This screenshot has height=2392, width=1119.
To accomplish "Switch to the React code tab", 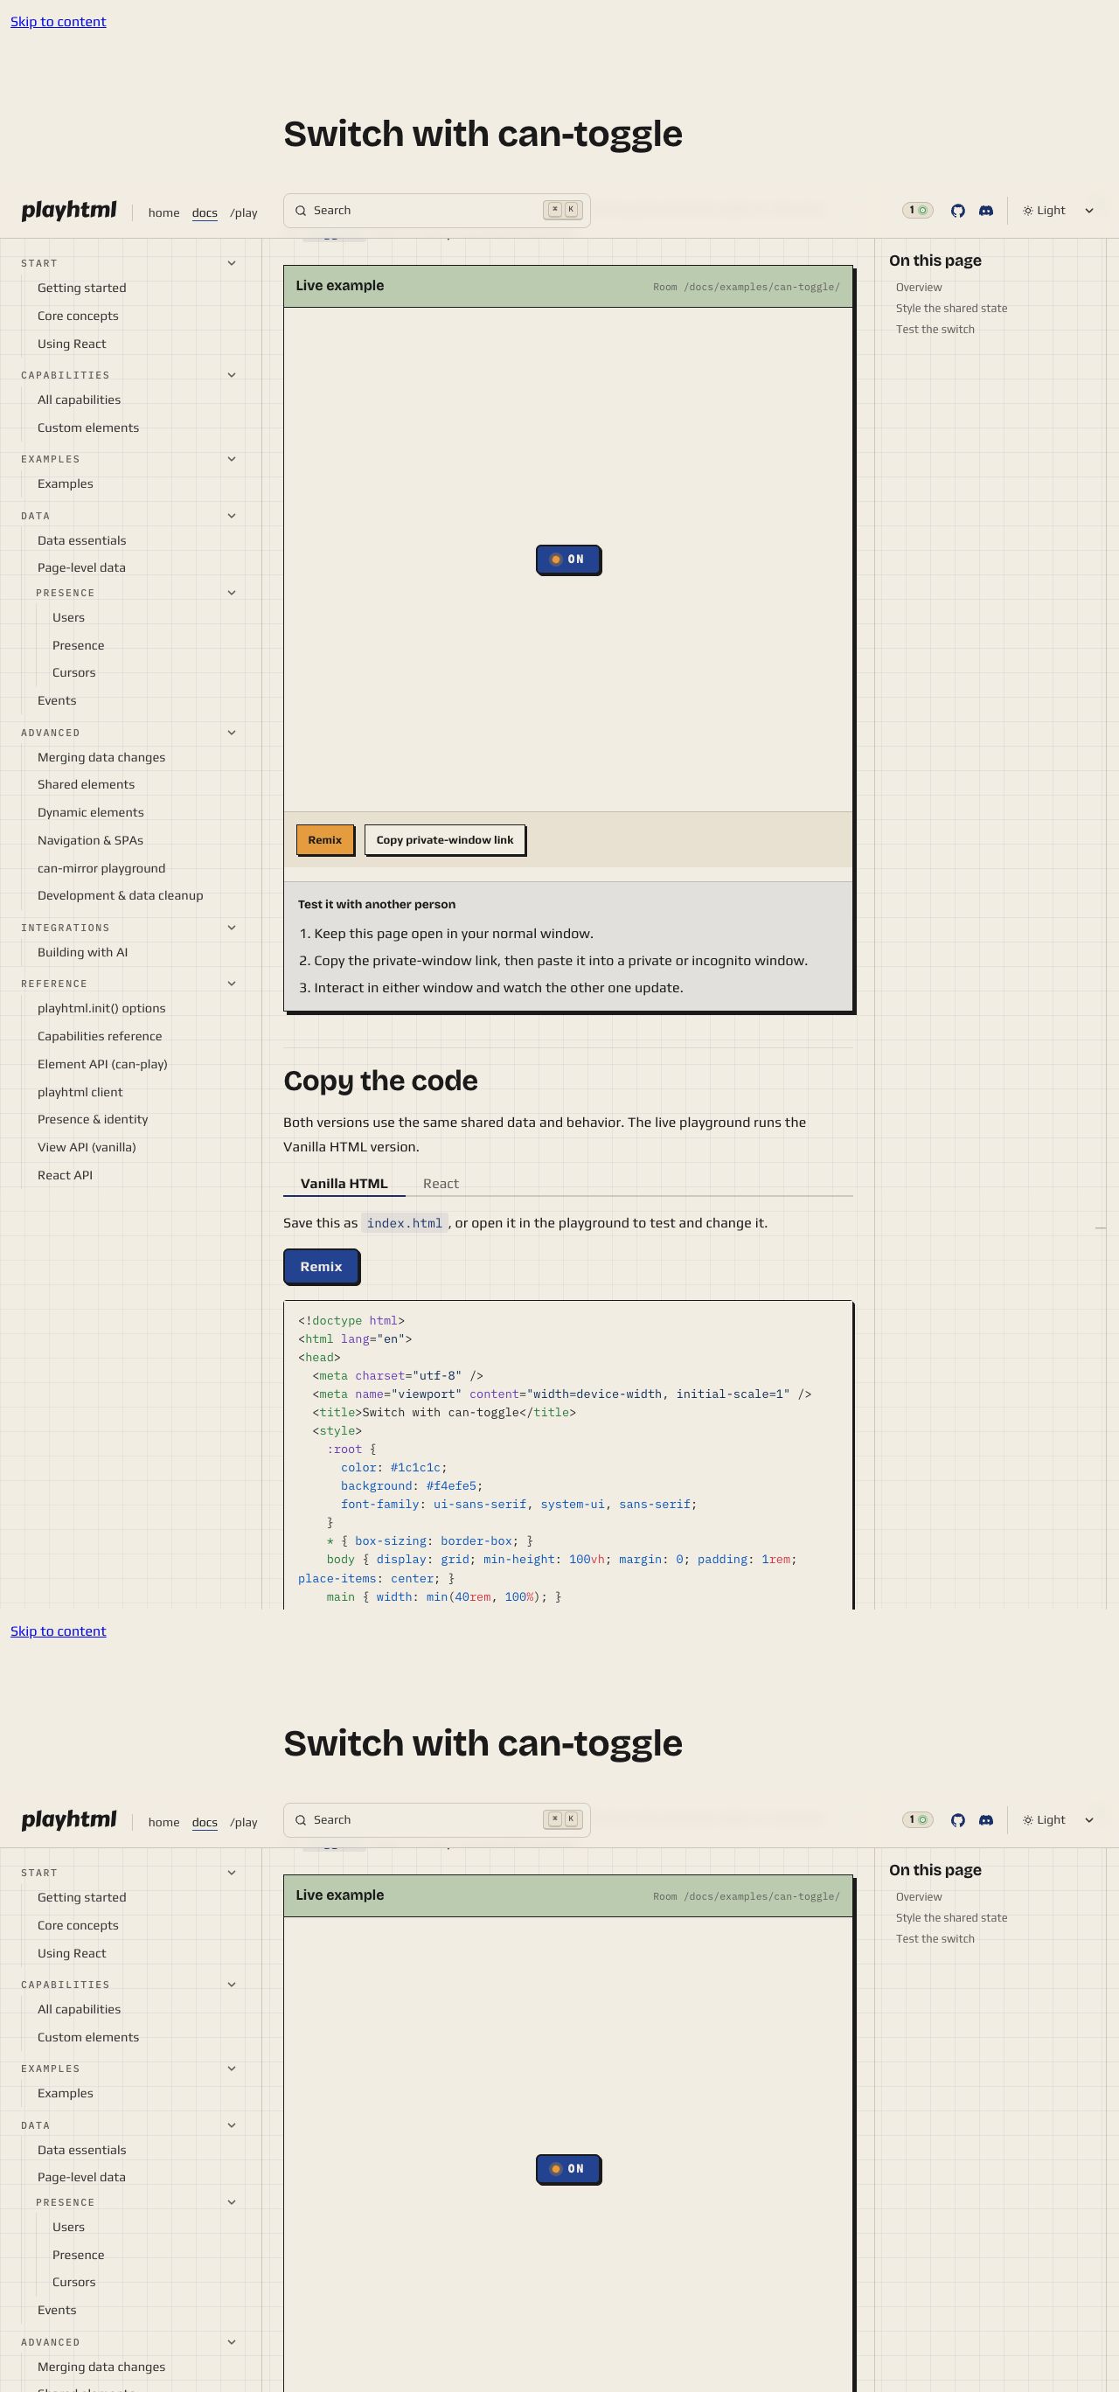I will click(x=441, y=1183).
